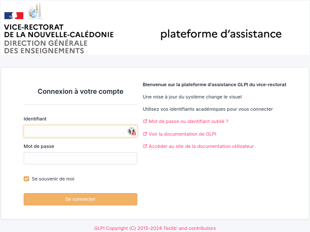Click the 'Connexion à votre compte' heading

(80, 91)
